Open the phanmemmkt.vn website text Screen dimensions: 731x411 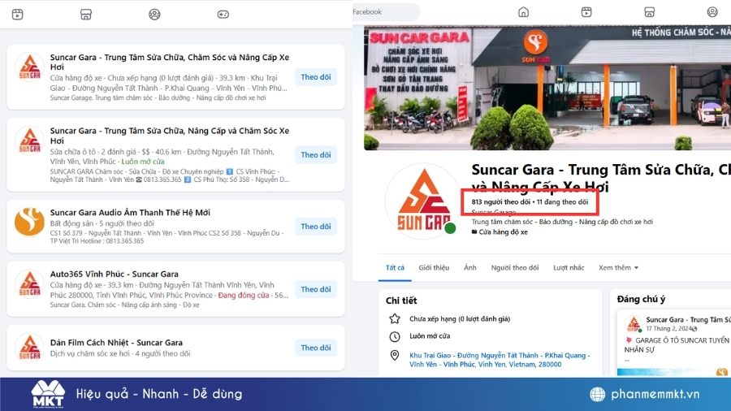click(x=655, y=394)
